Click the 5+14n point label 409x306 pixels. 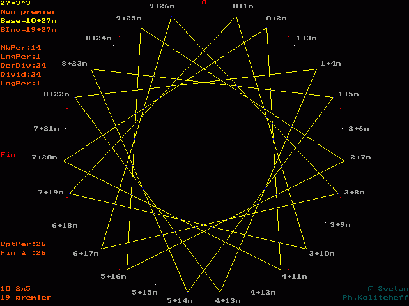(x=180, y=300)
